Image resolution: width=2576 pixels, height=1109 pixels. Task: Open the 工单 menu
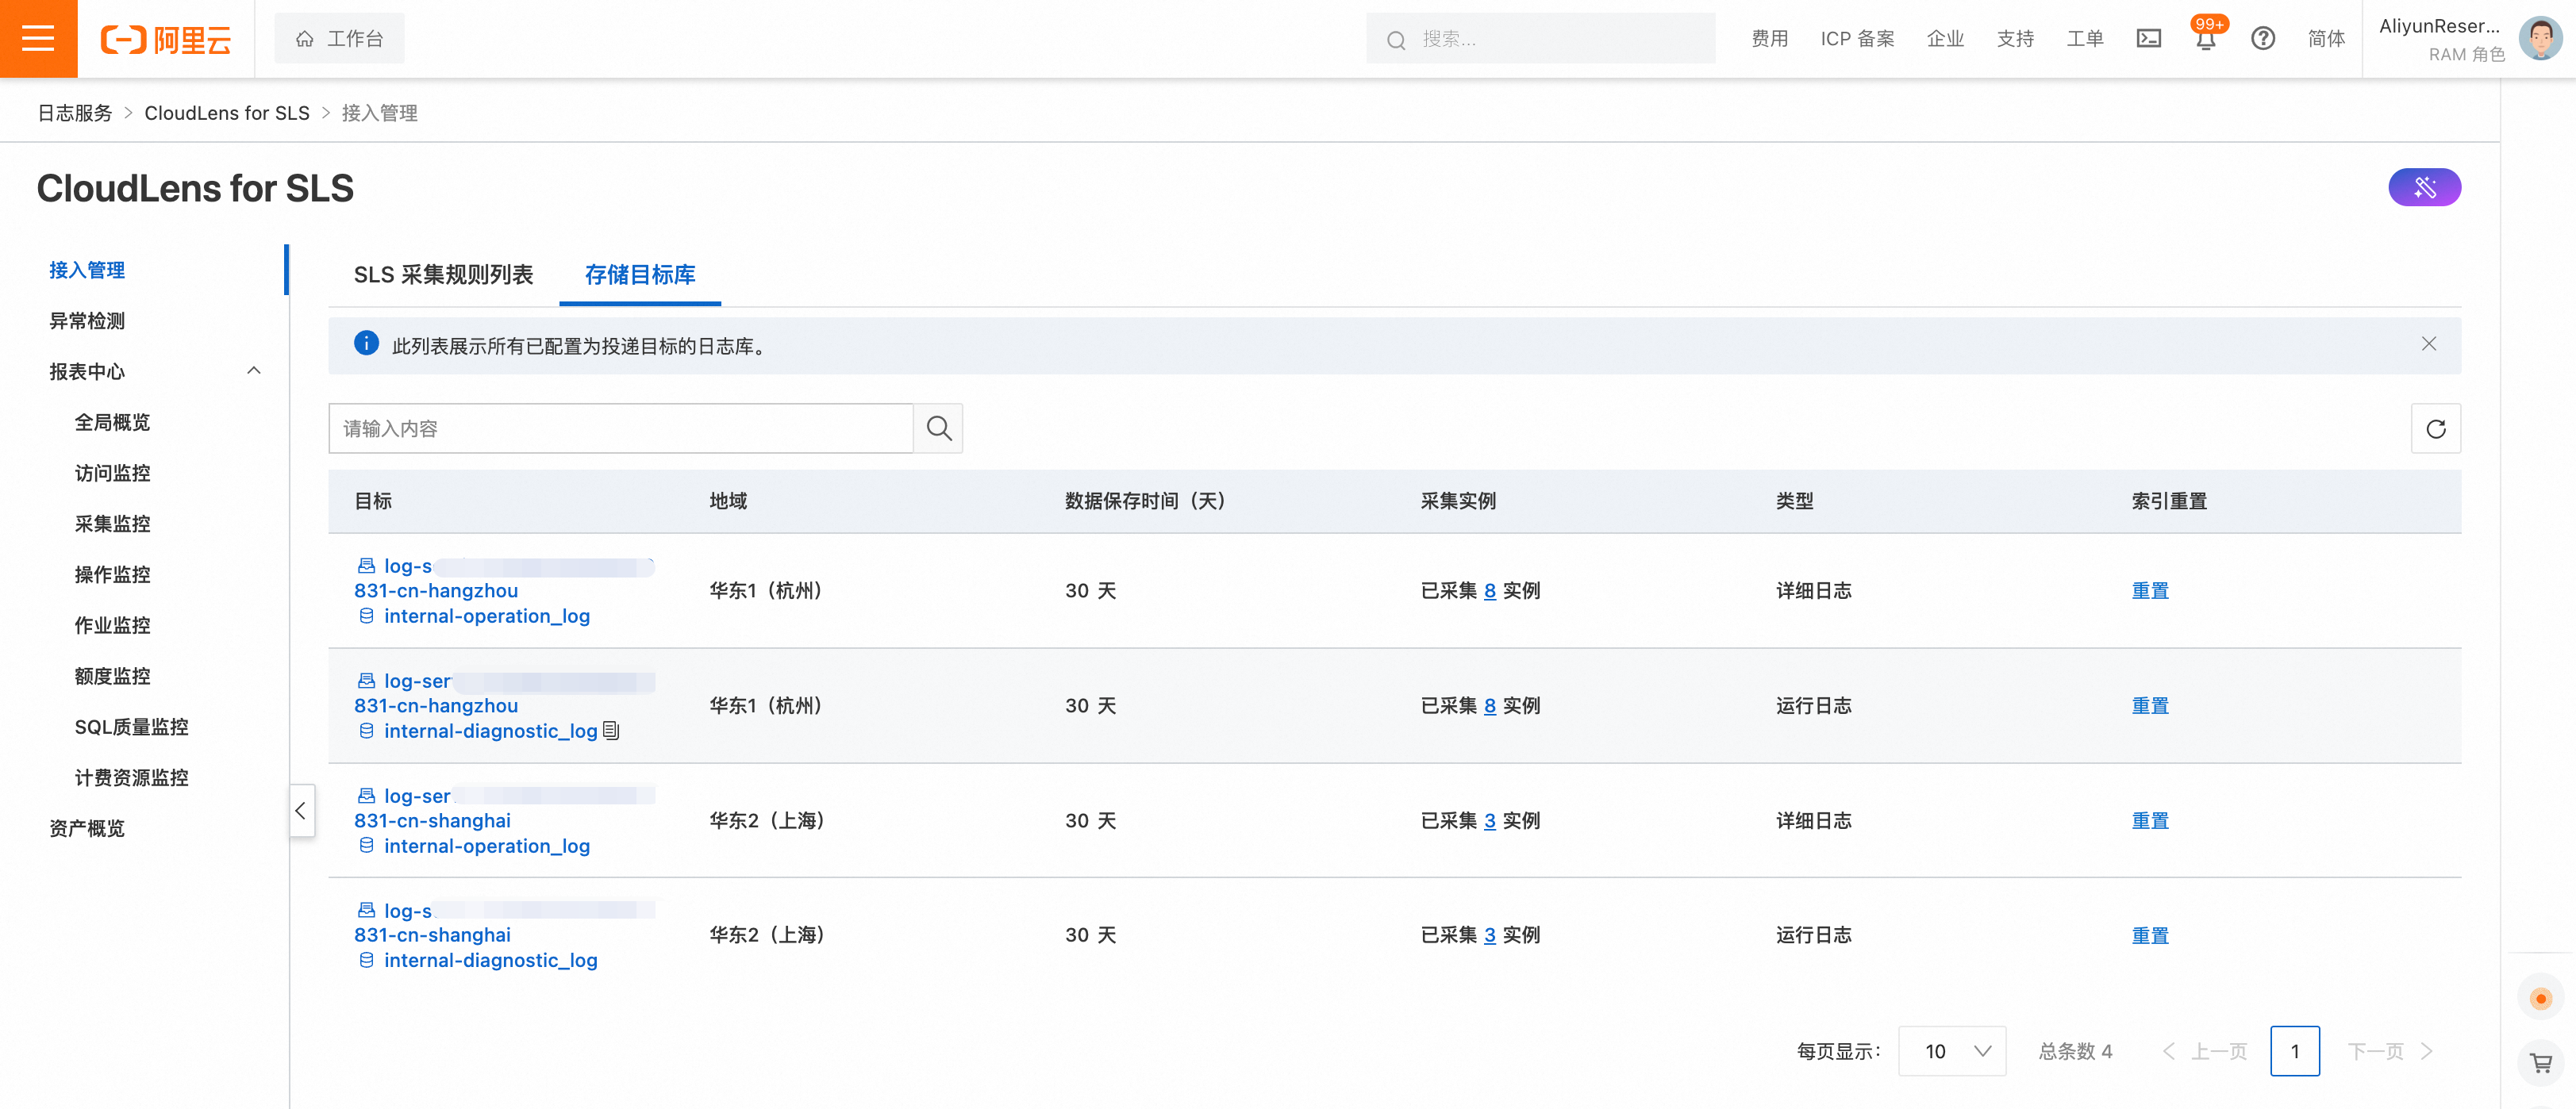[x=2086, y=39]
